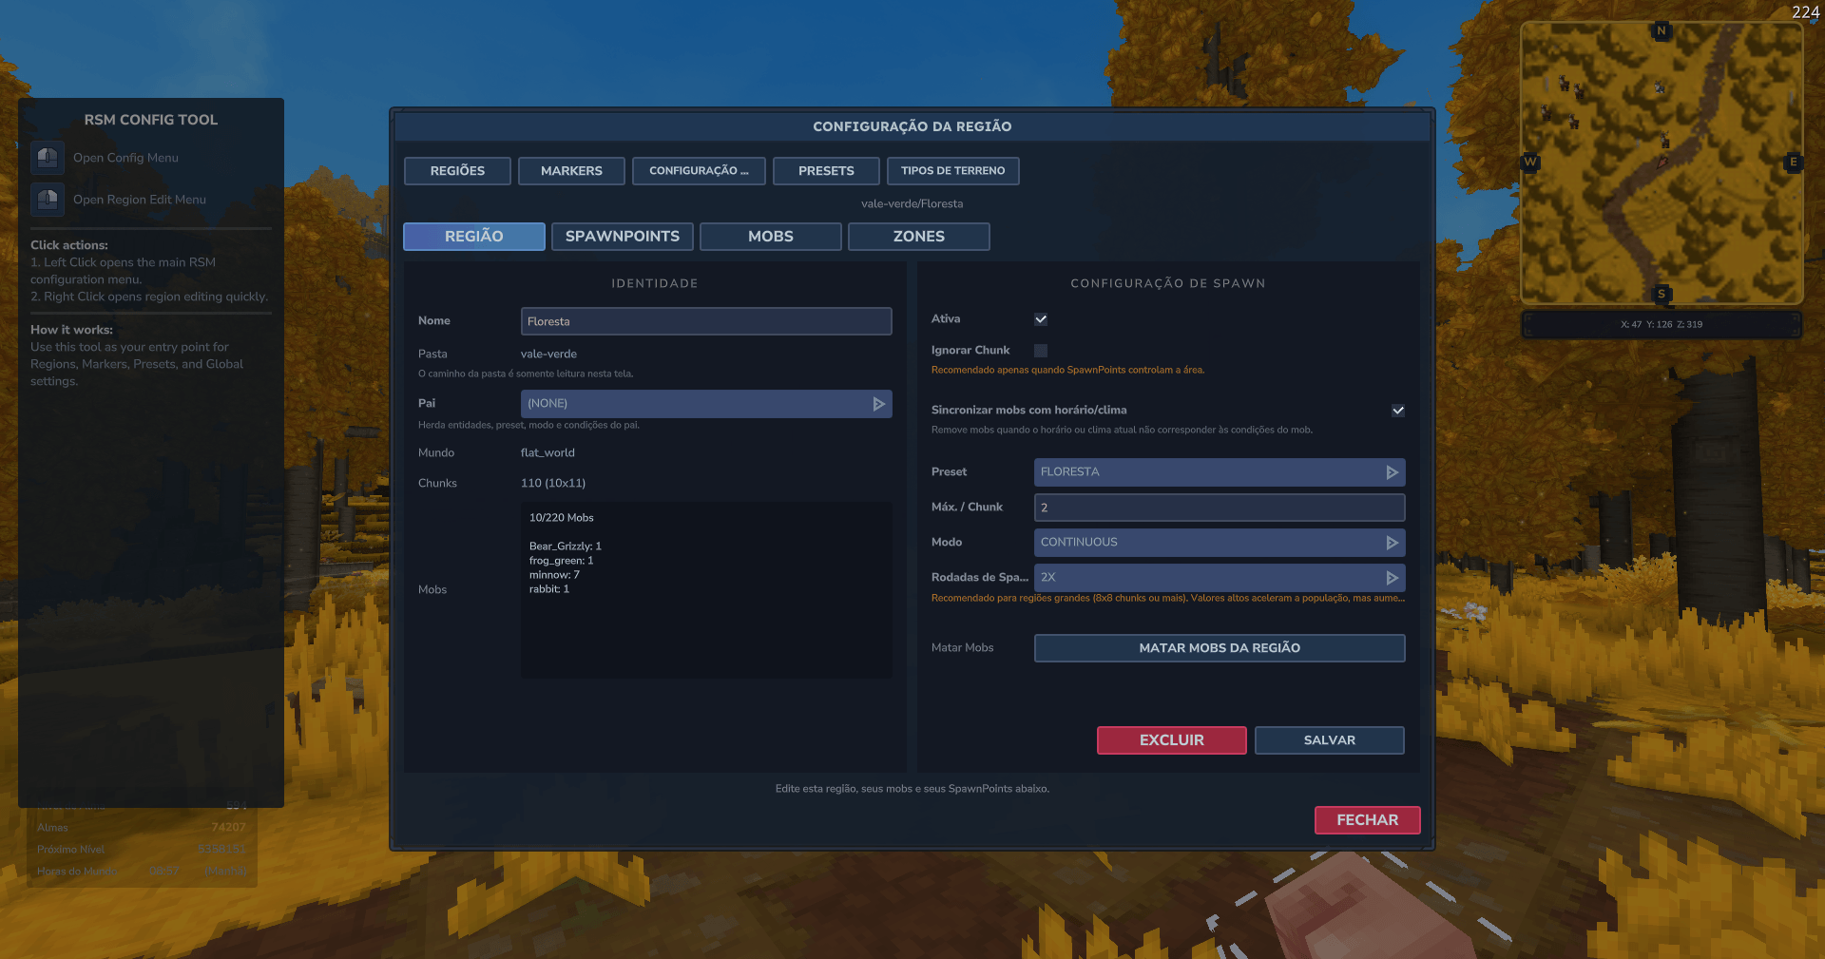1825x959 pixels.
Task: Click the N compass marker on minimap
Action: click(1662, 30)
